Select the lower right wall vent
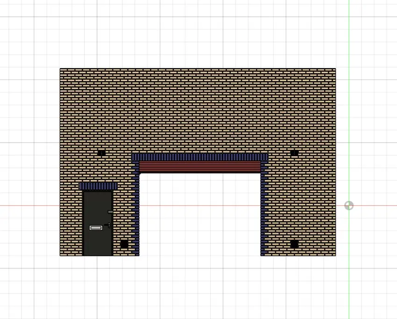This screenshot has height=319, width=397. pos(294,244)
